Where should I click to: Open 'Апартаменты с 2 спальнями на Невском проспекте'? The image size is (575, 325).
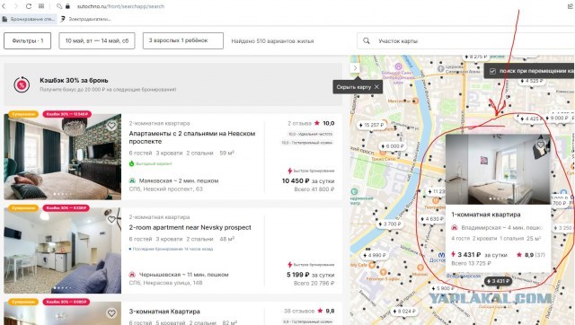191,137
